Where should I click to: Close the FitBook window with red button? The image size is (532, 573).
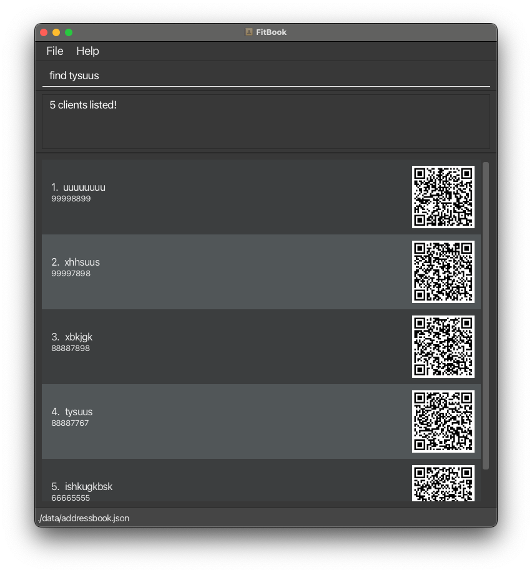pos(44,32)
